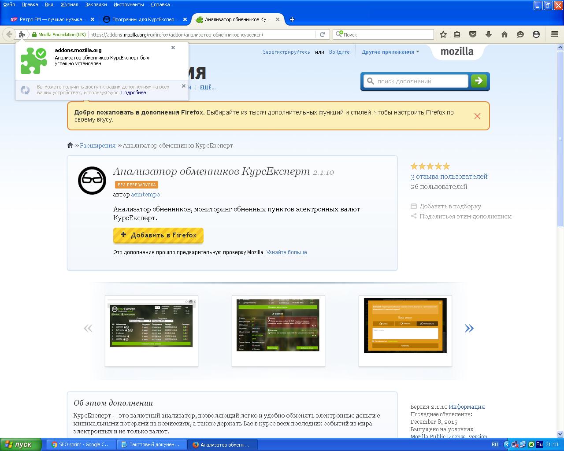Open the Вид menu
The width and height of the screenshot is (564, 451).
49,4
